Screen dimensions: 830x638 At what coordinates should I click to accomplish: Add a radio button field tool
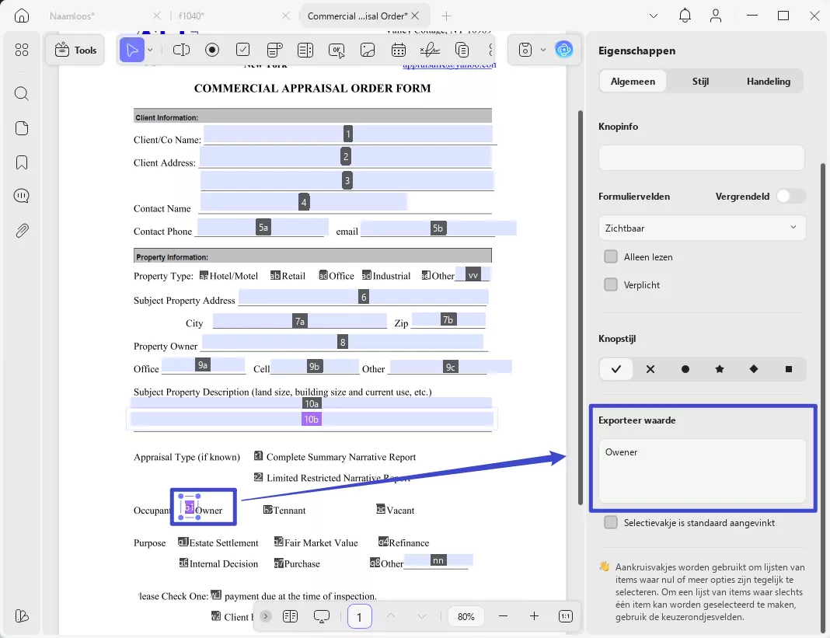[211, 50]
